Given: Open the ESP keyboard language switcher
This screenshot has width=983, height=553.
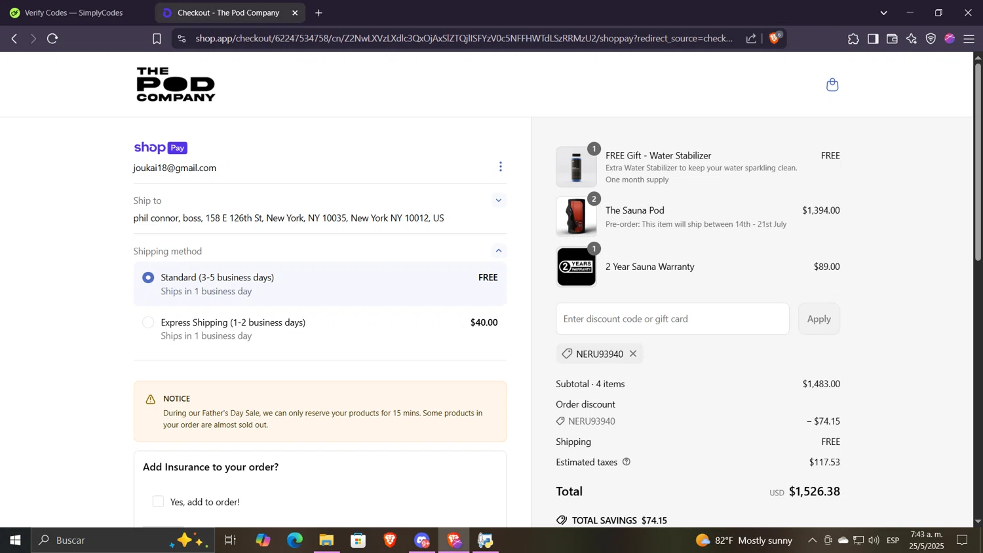Looking at the screenshot, I should click(x=893, y=541).
